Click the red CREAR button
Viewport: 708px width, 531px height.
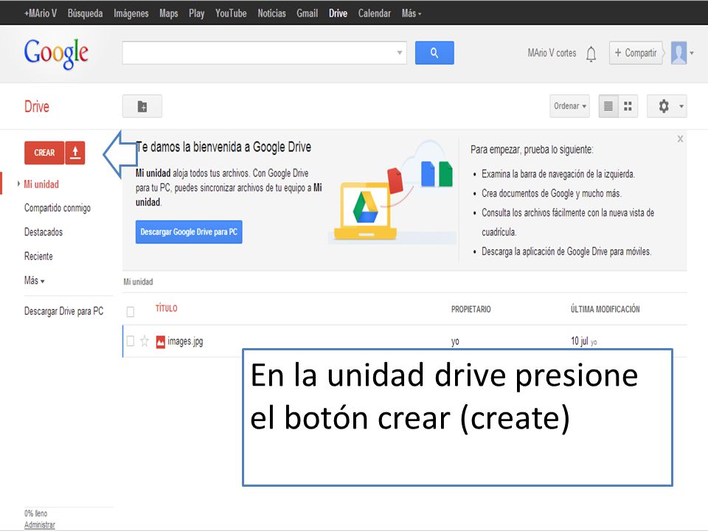[x=44, y=153]
